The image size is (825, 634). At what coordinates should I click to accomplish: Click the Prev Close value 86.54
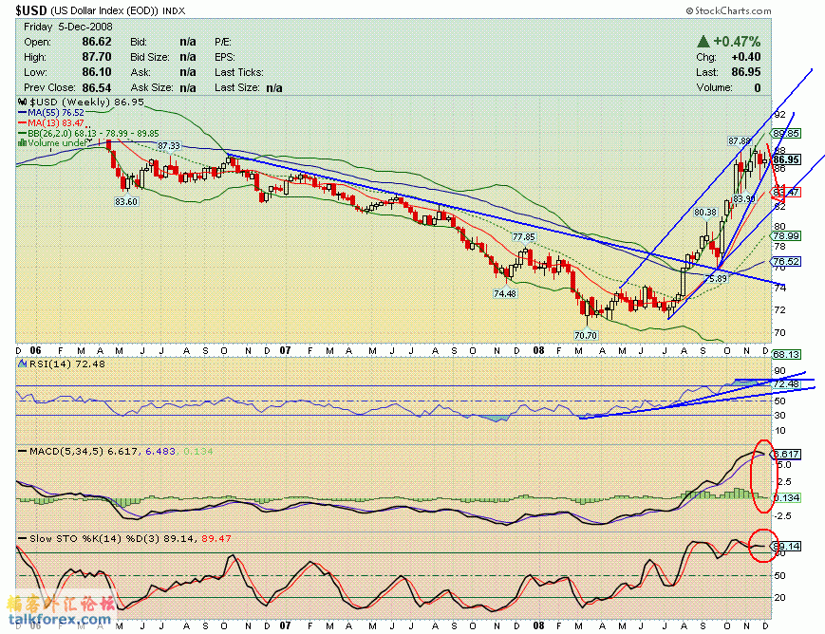coord(97,87)
